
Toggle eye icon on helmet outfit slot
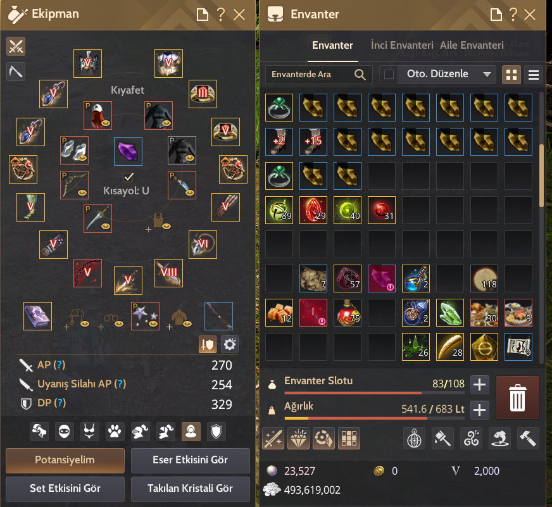point(106,123)
